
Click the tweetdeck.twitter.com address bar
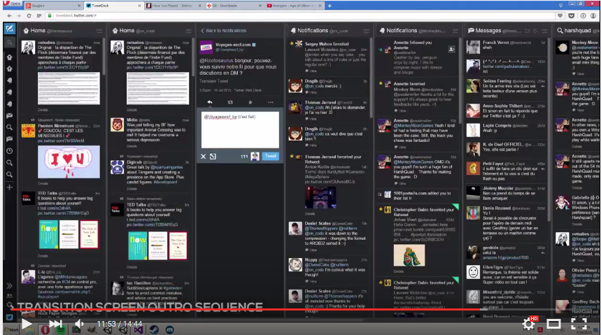tap(299, 15)
